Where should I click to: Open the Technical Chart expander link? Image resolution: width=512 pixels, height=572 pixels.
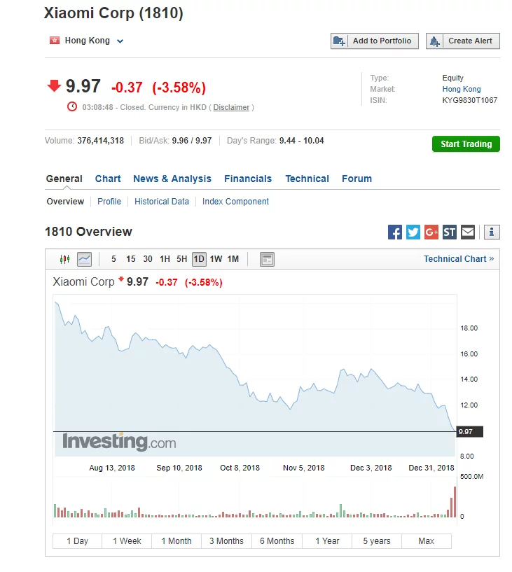[x=459, y=259]
